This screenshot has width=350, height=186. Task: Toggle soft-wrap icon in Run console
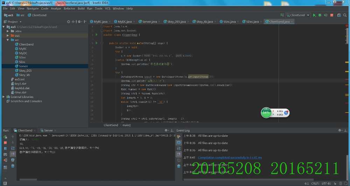click(13, 149)
